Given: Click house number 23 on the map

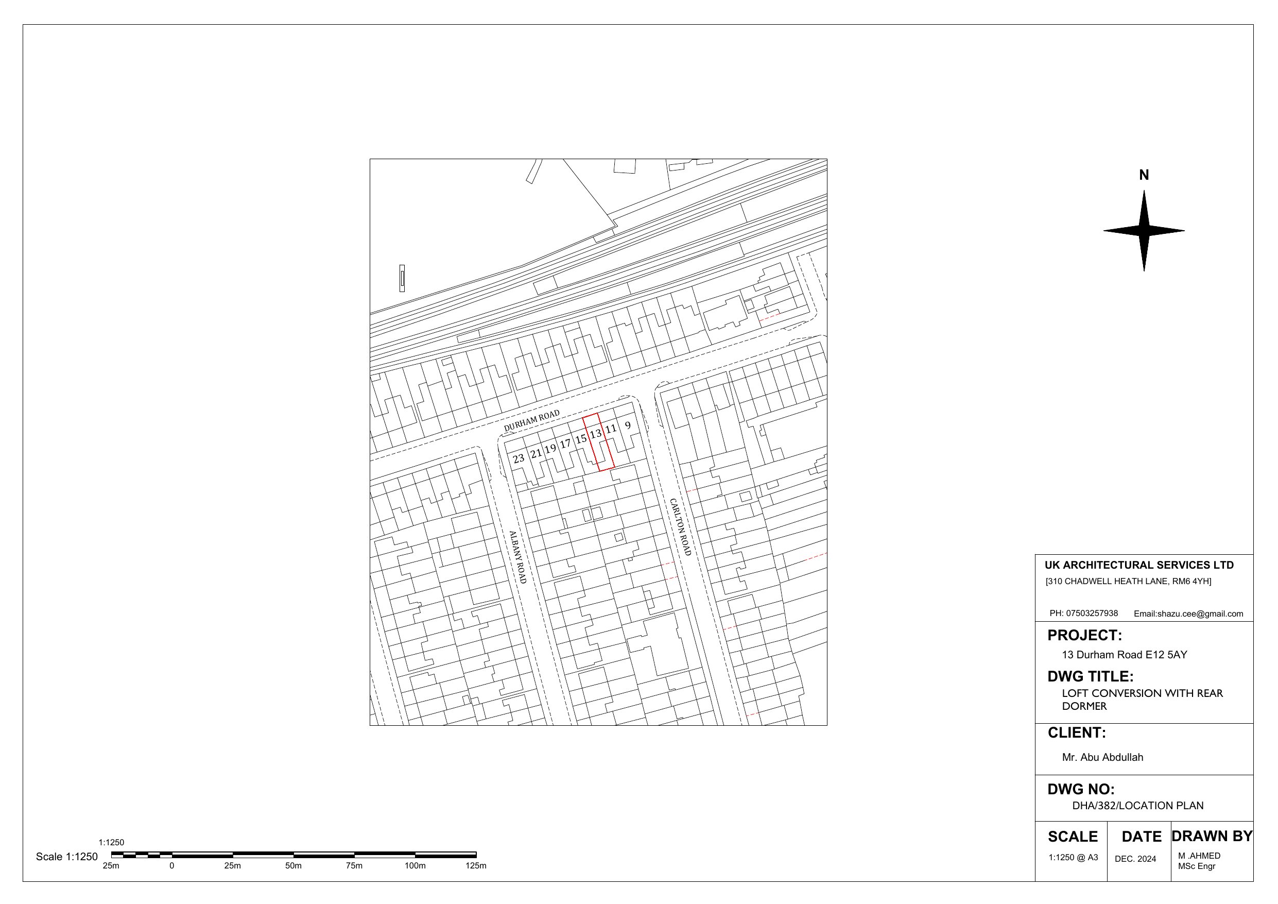Looking at the screenshot, I should click(x=518, y=458).
